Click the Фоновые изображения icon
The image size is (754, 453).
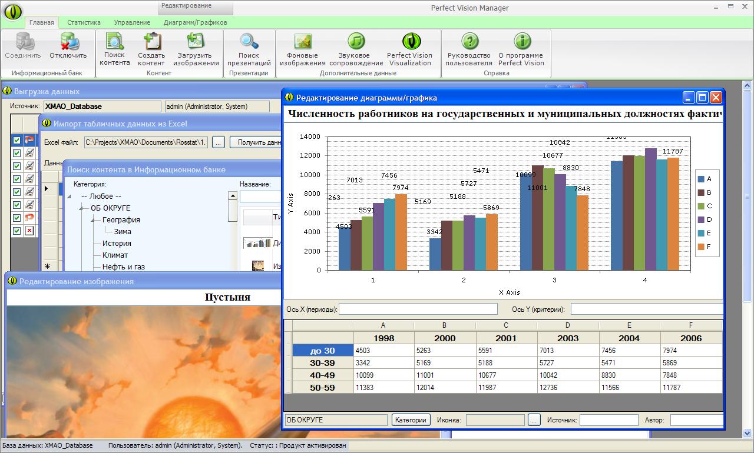pos(302,42)
